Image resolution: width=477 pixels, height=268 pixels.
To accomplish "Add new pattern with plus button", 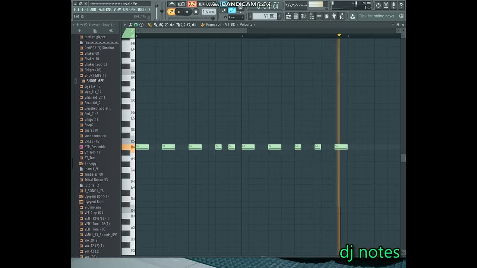I will tap(279, 16).
